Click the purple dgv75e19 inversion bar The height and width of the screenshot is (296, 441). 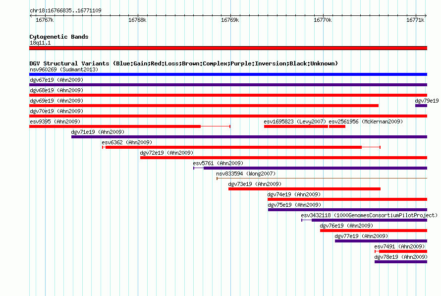pyautogui.click(x=348, y=210)
